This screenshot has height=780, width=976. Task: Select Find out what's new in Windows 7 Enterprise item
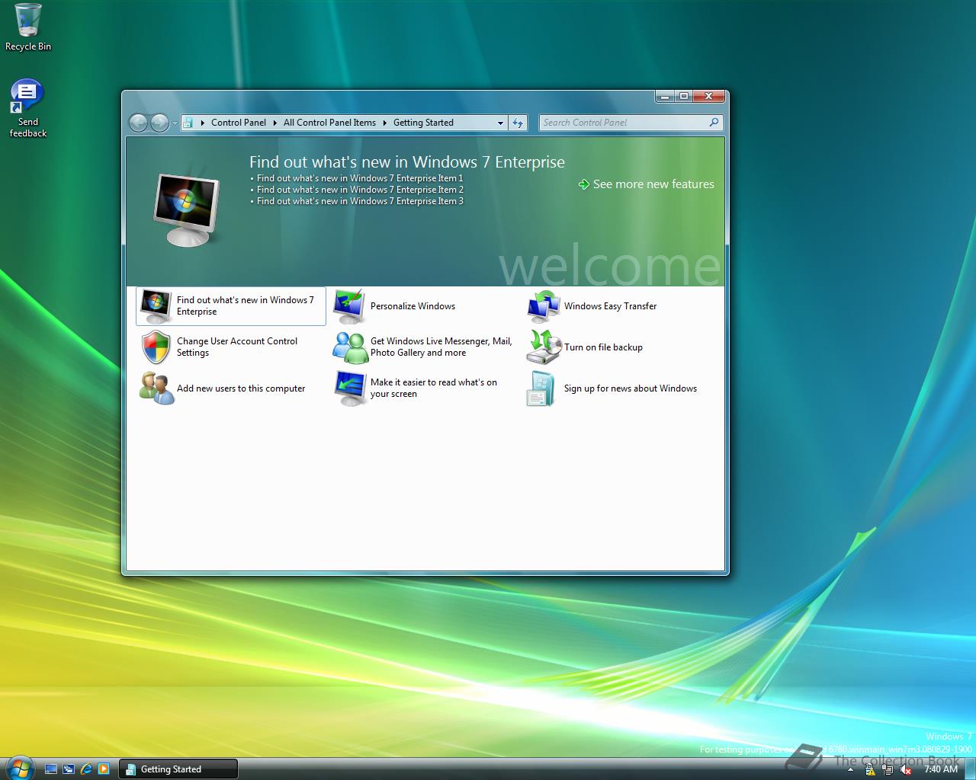[231, 306]
